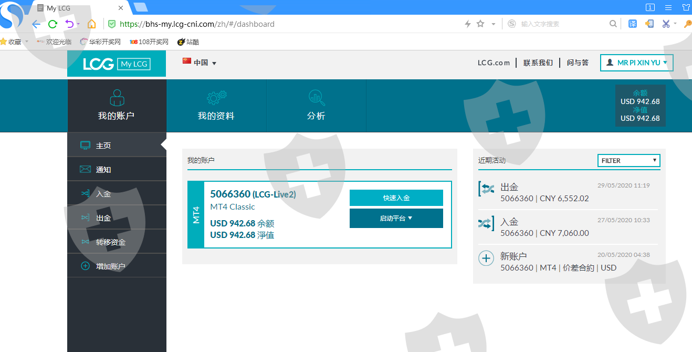
Task: Select 通知 in the sidebar menu
Action: [x=117, y=169]
